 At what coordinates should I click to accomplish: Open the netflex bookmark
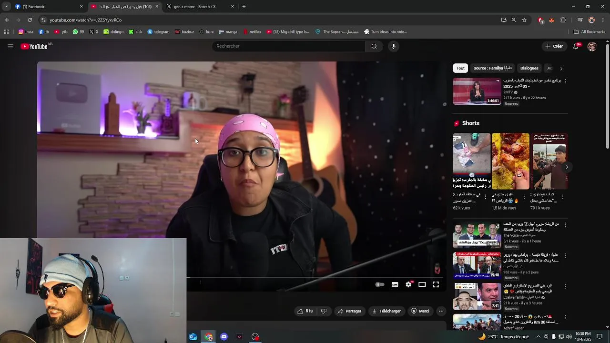coord(252,32)
